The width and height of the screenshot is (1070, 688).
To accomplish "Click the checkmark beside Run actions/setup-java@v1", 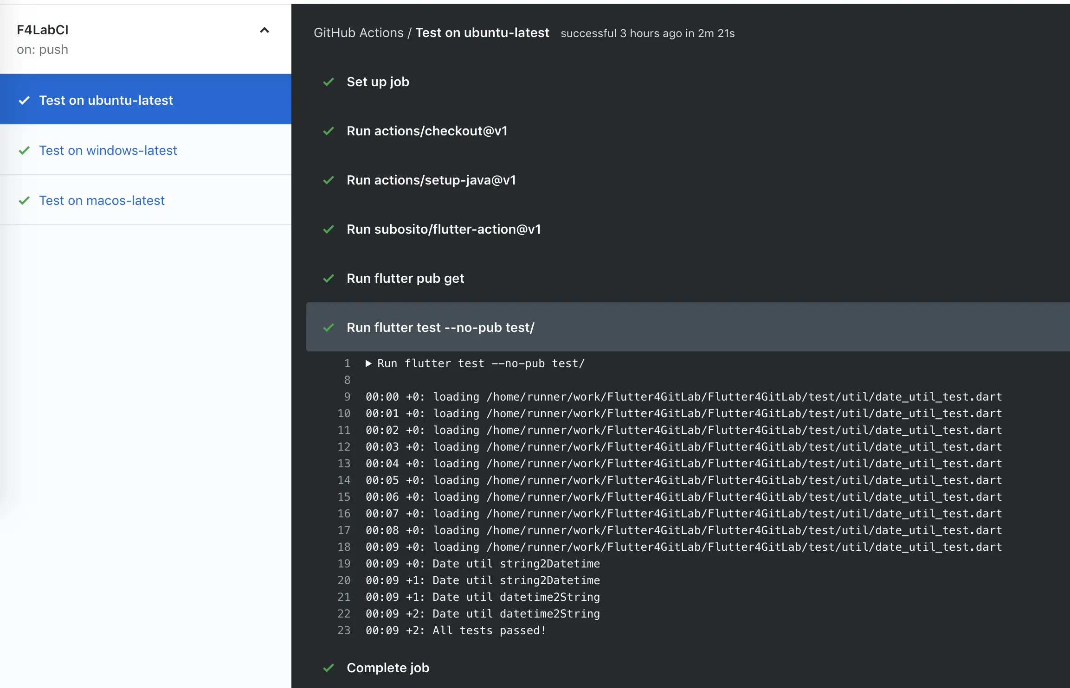I will point(329,180).
